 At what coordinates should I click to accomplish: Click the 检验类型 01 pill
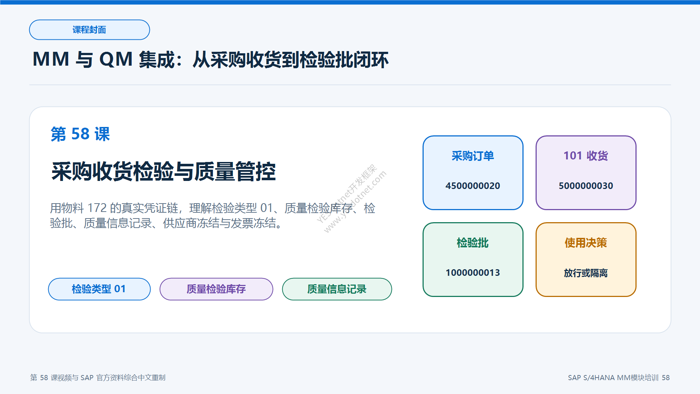pyautogui.click(x=99, y=289)
